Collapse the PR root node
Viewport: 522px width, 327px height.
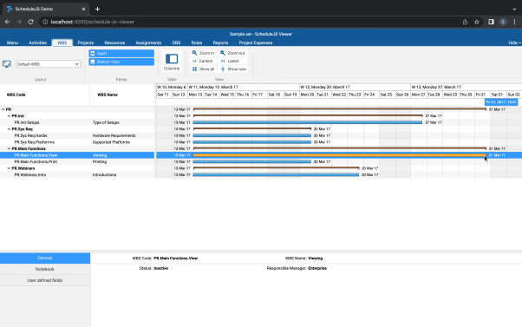3,109
